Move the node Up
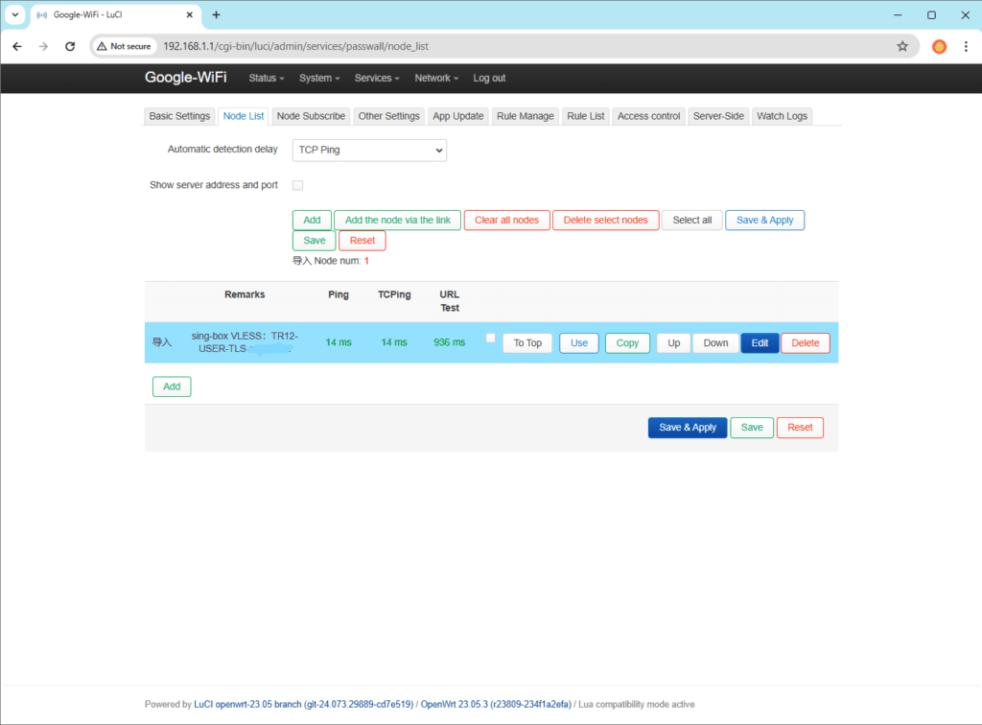982x725 pixels. (674, 343)
